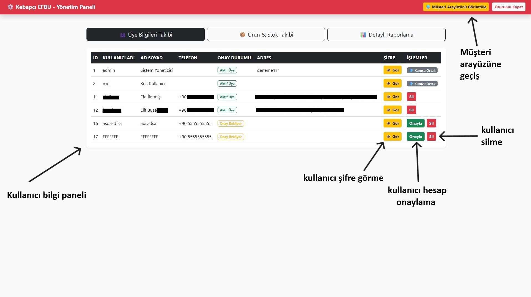Open the Ürün & Stok Takibi tab
Image resolution: width=531 pixels, height=297 pixels.
pos(266,34)
